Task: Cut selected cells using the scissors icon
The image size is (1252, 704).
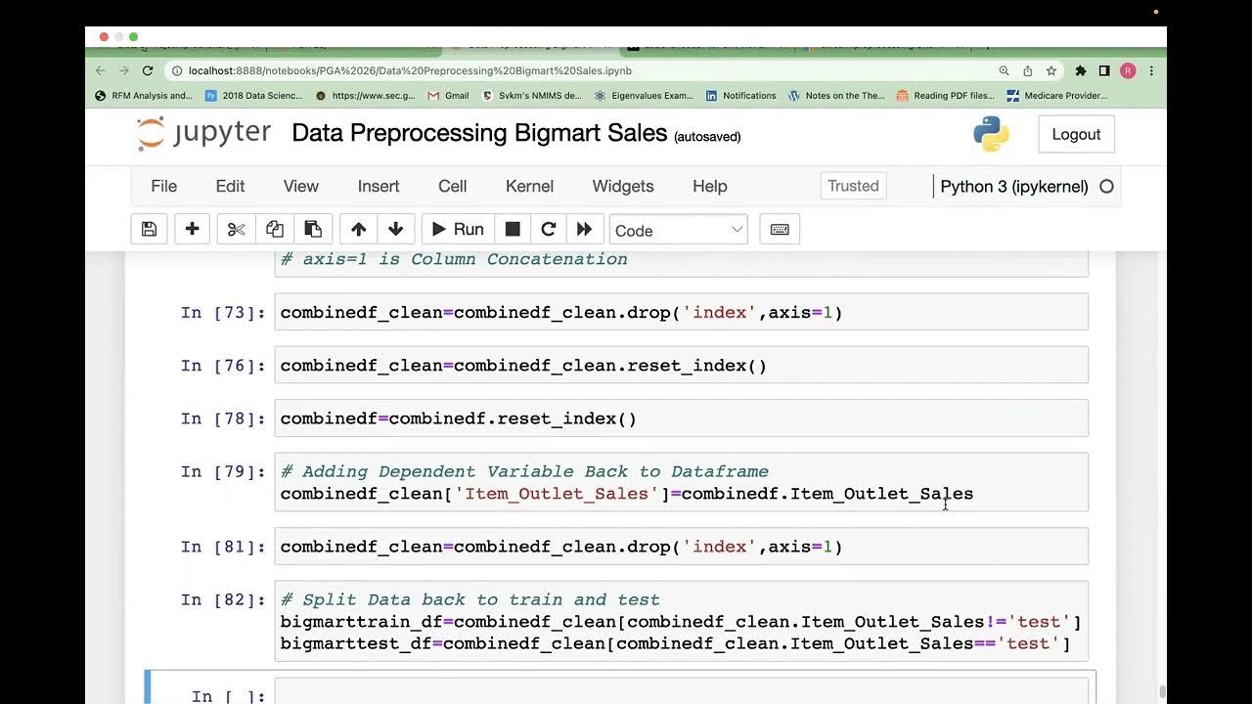Action: (x=236, y=230)
